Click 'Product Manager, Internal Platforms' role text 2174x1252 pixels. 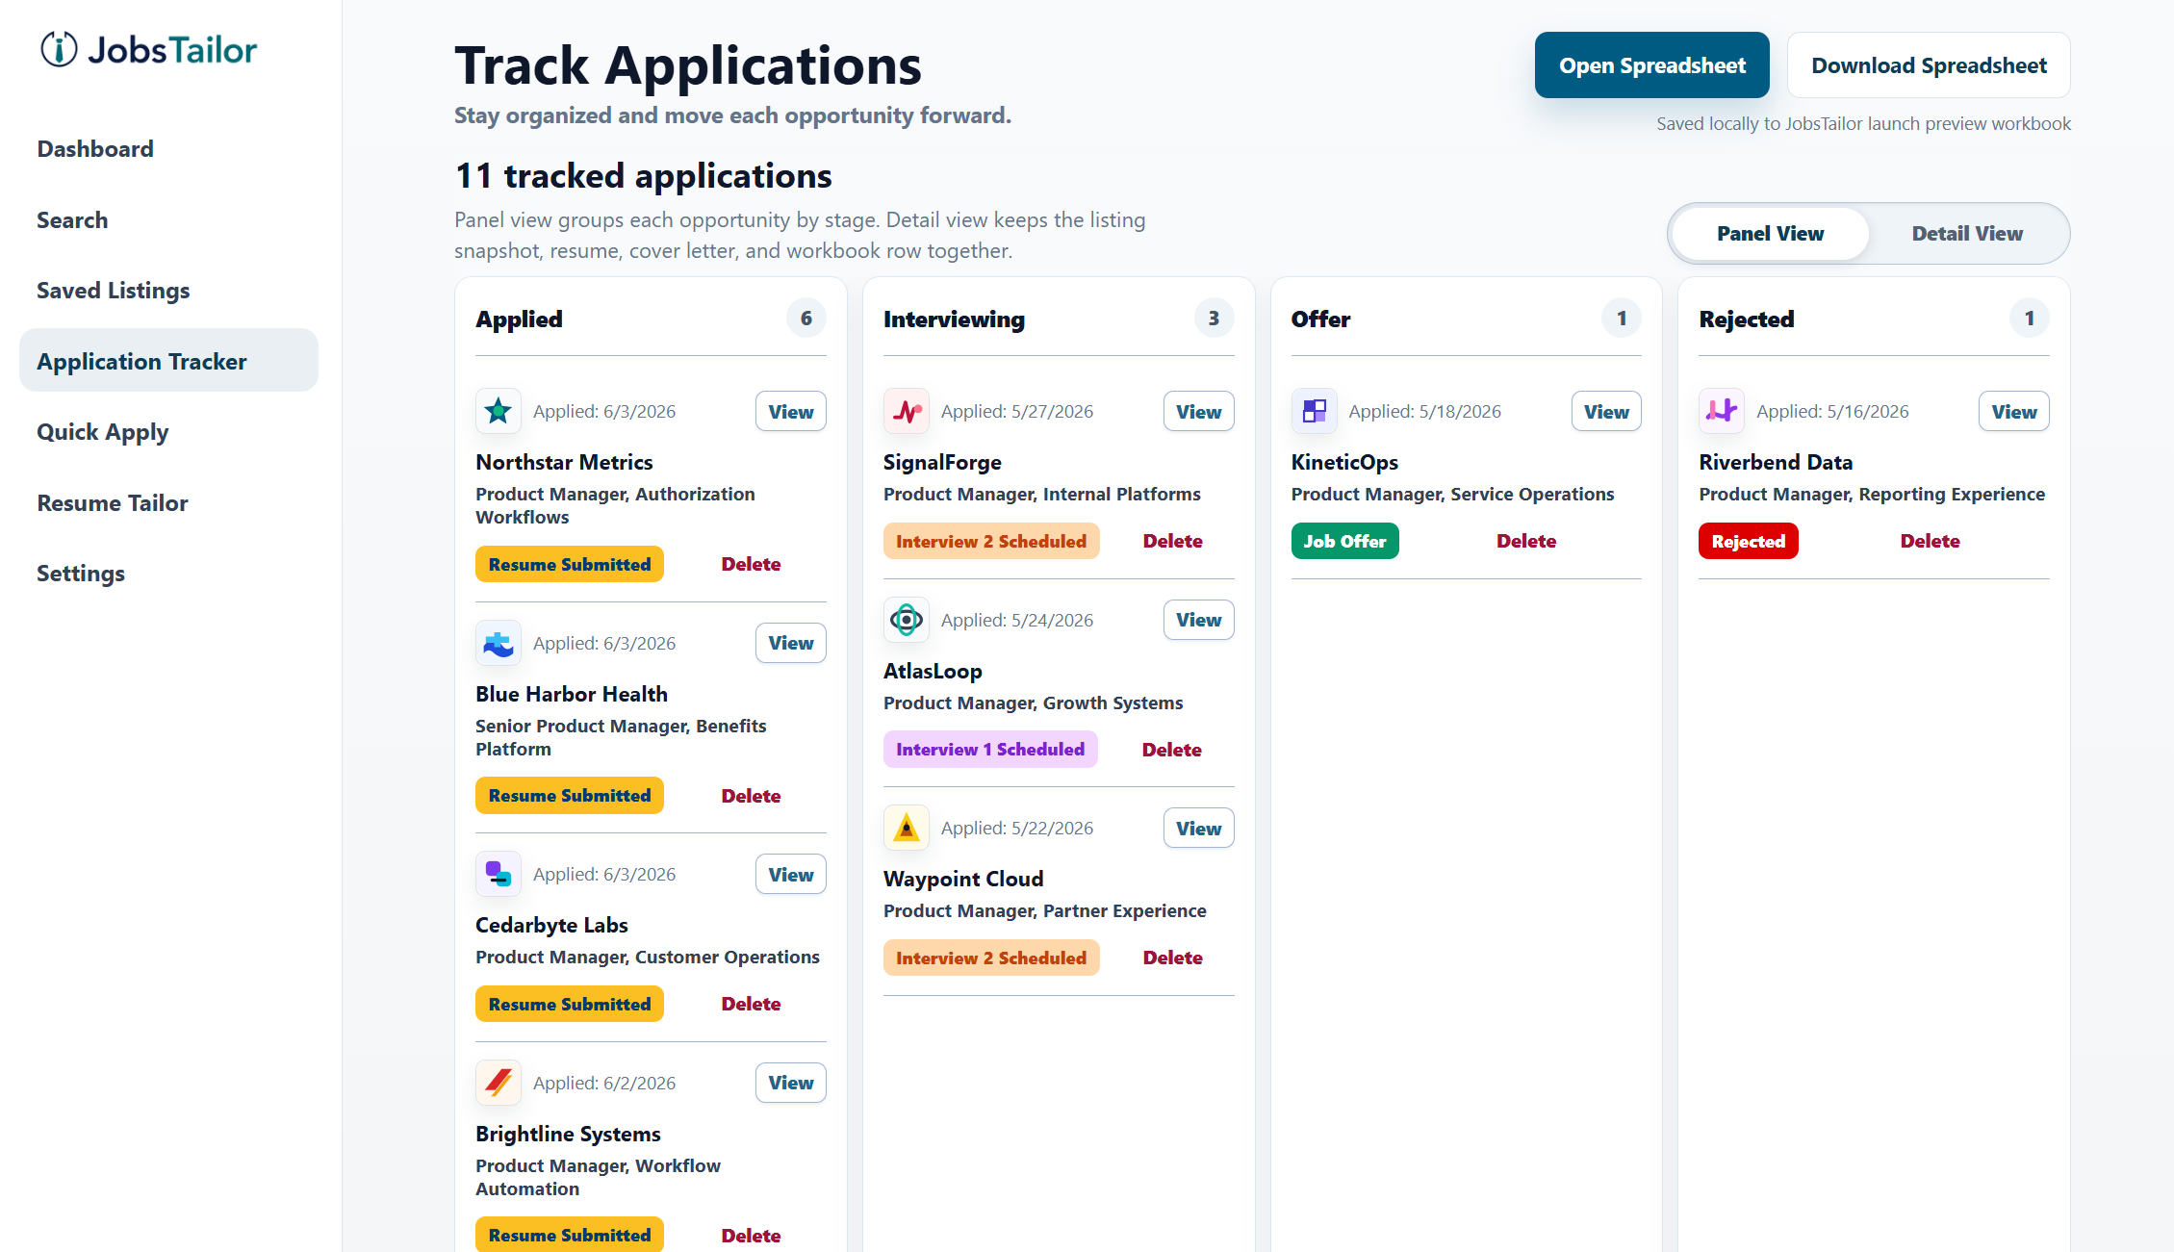[1042, 494]
